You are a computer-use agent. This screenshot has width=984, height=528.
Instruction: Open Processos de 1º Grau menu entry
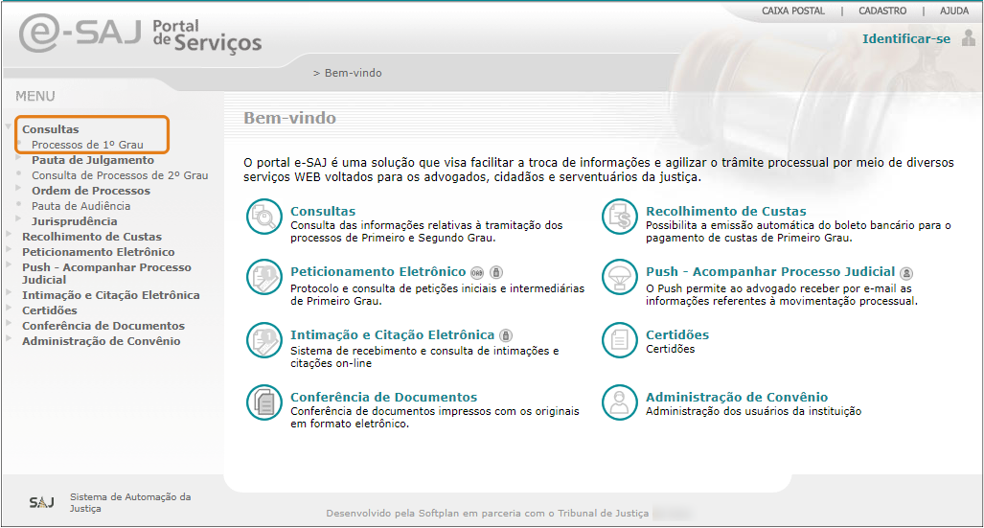tap(87, 145)
